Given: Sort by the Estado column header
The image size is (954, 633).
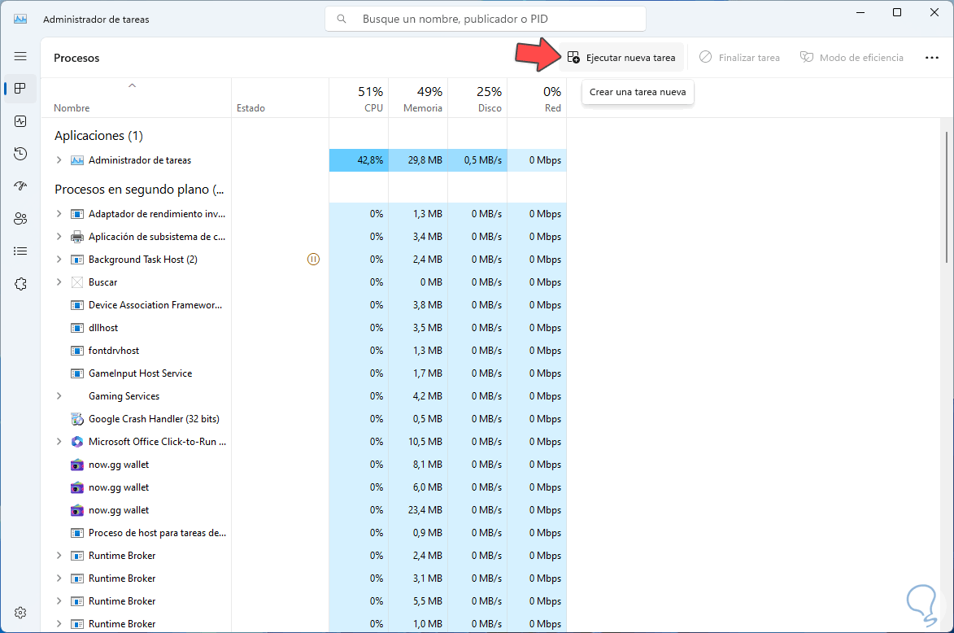Looking at the screenshot, I should pyautogui.click(x=280, y=98).
